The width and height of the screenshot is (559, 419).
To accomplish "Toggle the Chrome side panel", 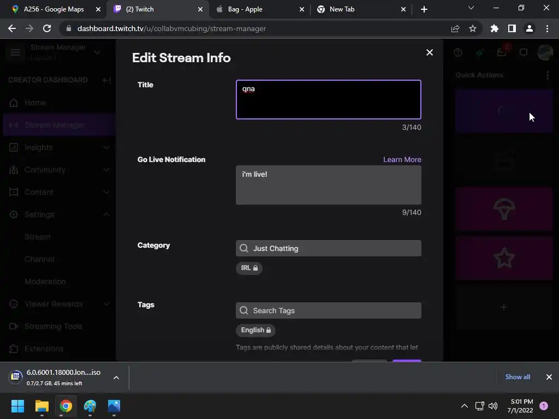I will tap(512, 28).
